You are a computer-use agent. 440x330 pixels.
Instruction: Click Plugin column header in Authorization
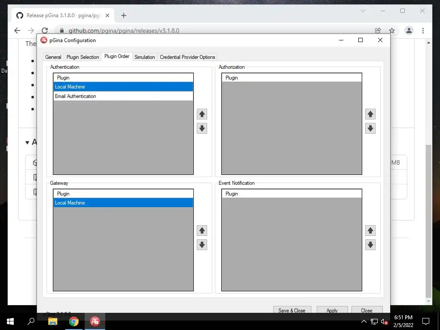click(x=292, y=78)
